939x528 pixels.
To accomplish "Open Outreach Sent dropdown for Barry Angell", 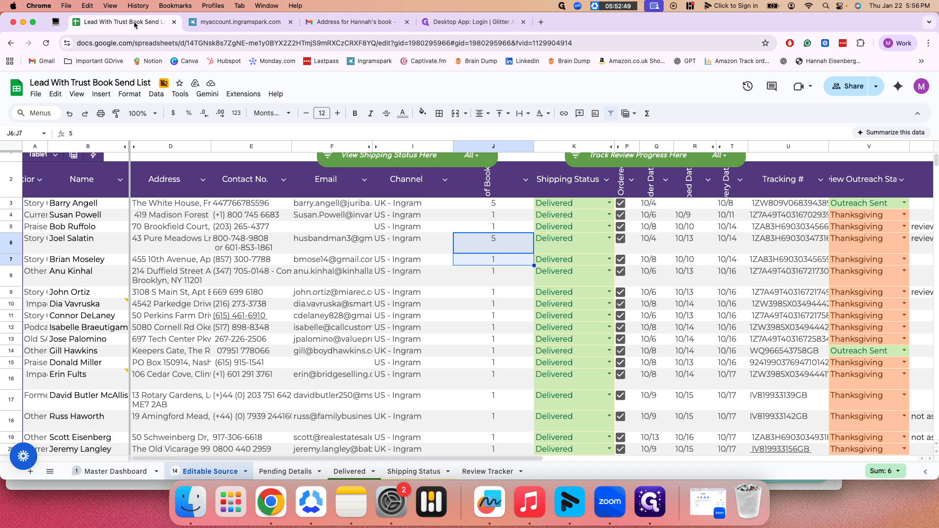I will (x=904, y=203).
